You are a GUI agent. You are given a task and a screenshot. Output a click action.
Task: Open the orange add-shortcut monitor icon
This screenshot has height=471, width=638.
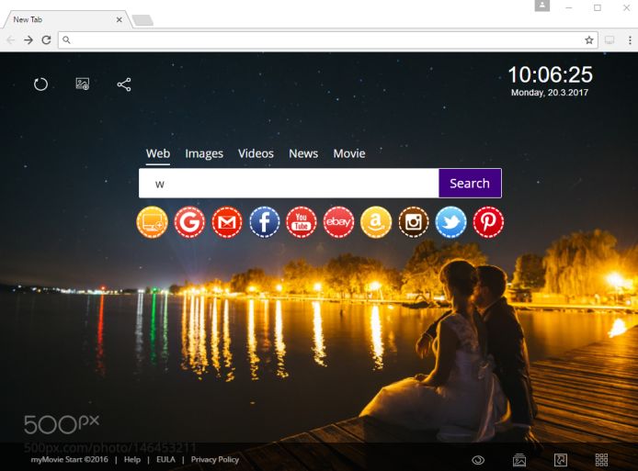[153, 222]
